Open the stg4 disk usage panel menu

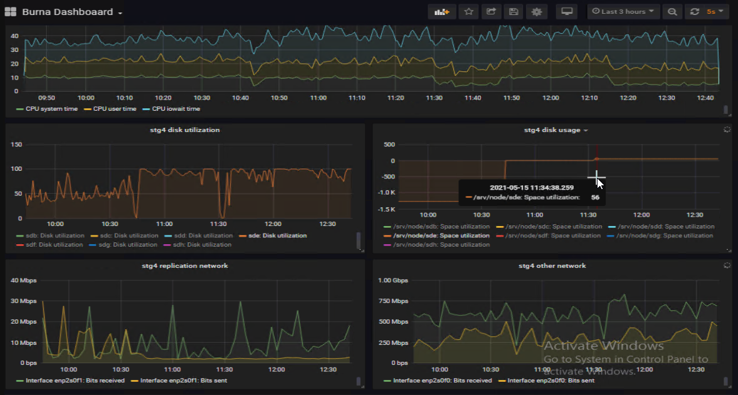(x=556, y=130)
